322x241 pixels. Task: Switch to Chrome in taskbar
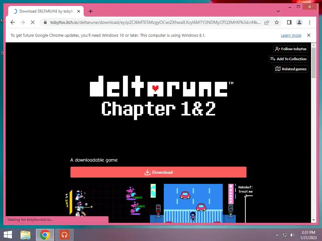point(45,235)
